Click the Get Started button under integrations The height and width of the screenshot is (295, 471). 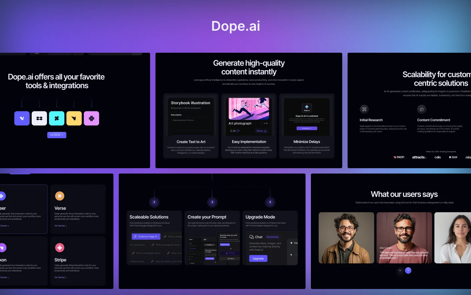click(57, 135)
